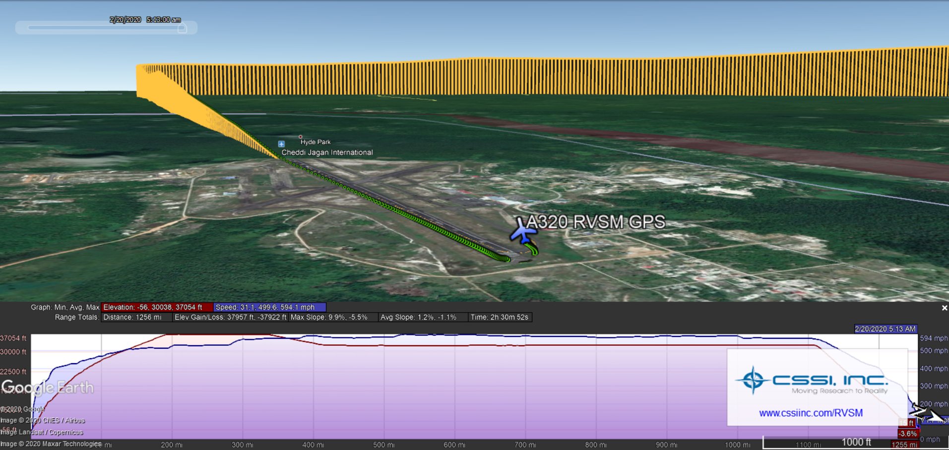Click the 200 mph speed axis label
Image resolution: width=949 pixels, height=450 pixels.
pos(934,403)
